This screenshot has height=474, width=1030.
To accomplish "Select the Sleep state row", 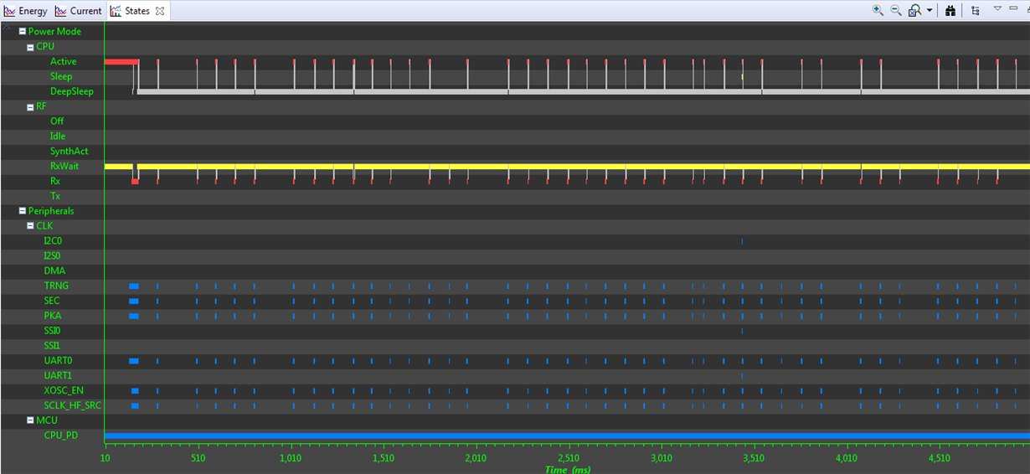I will point(61,77).
